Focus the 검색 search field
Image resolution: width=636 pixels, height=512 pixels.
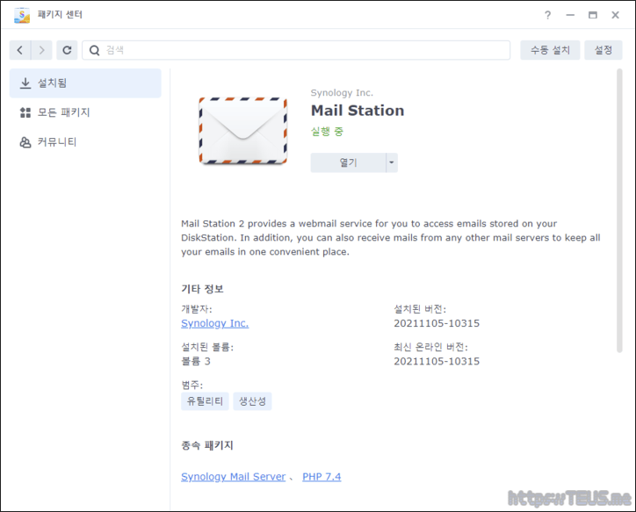click(296, 50)
